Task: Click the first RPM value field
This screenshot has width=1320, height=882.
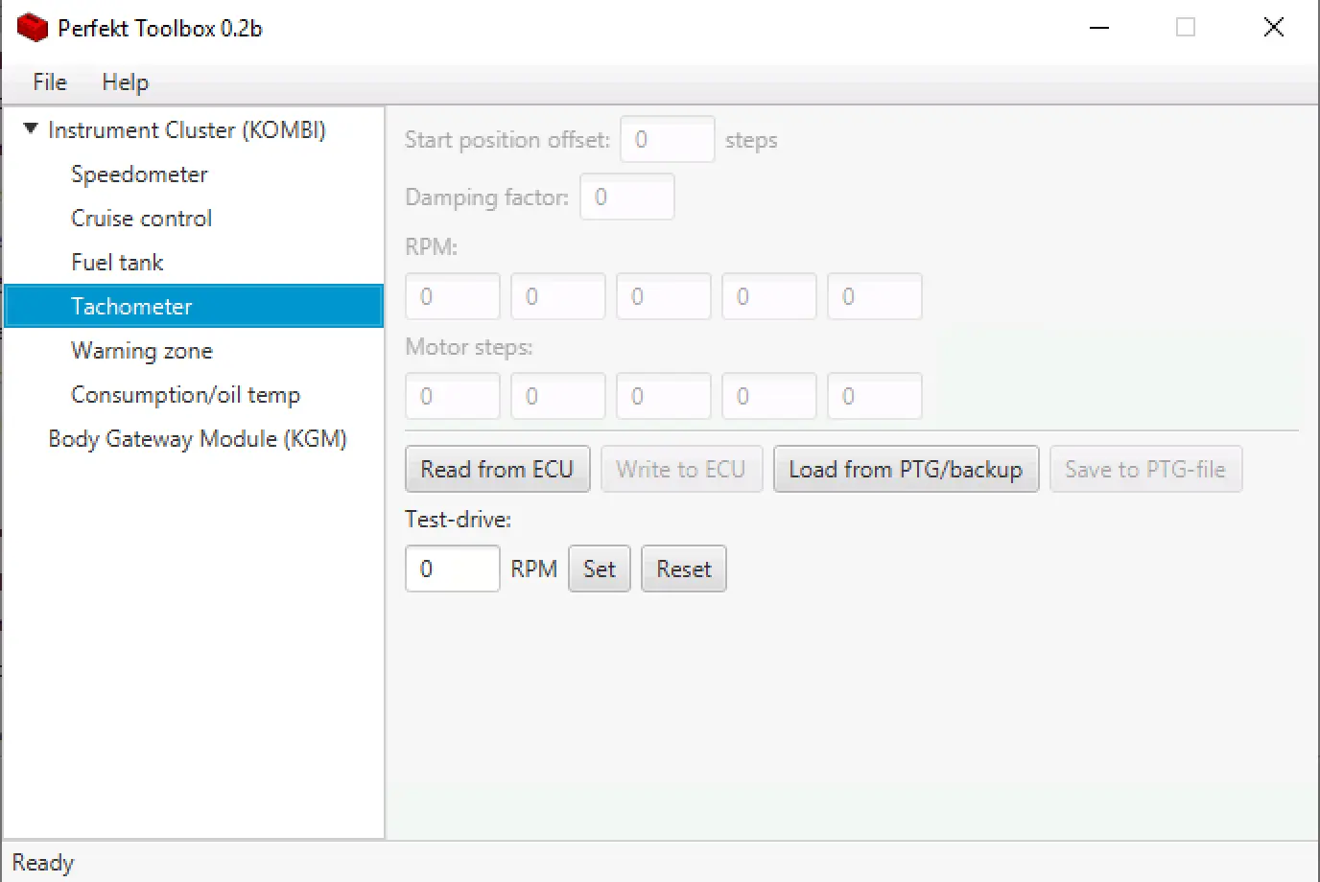Action: click(452, 297)
